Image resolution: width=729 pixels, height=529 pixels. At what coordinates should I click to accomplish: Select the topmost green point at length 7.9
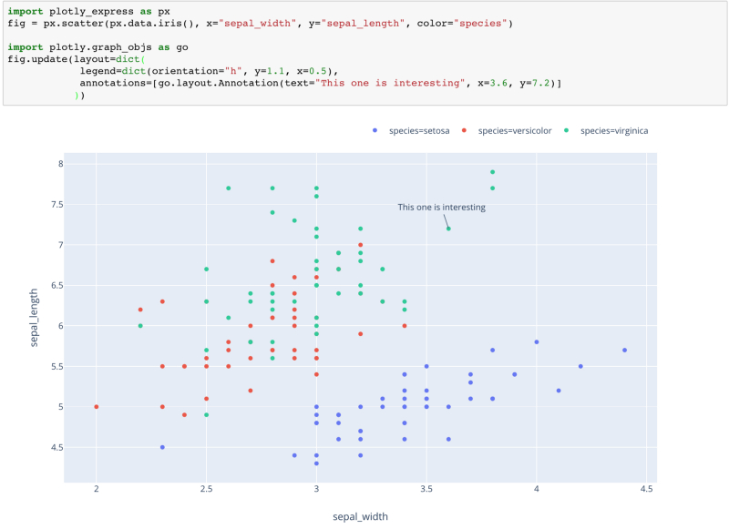click(492, 172)
